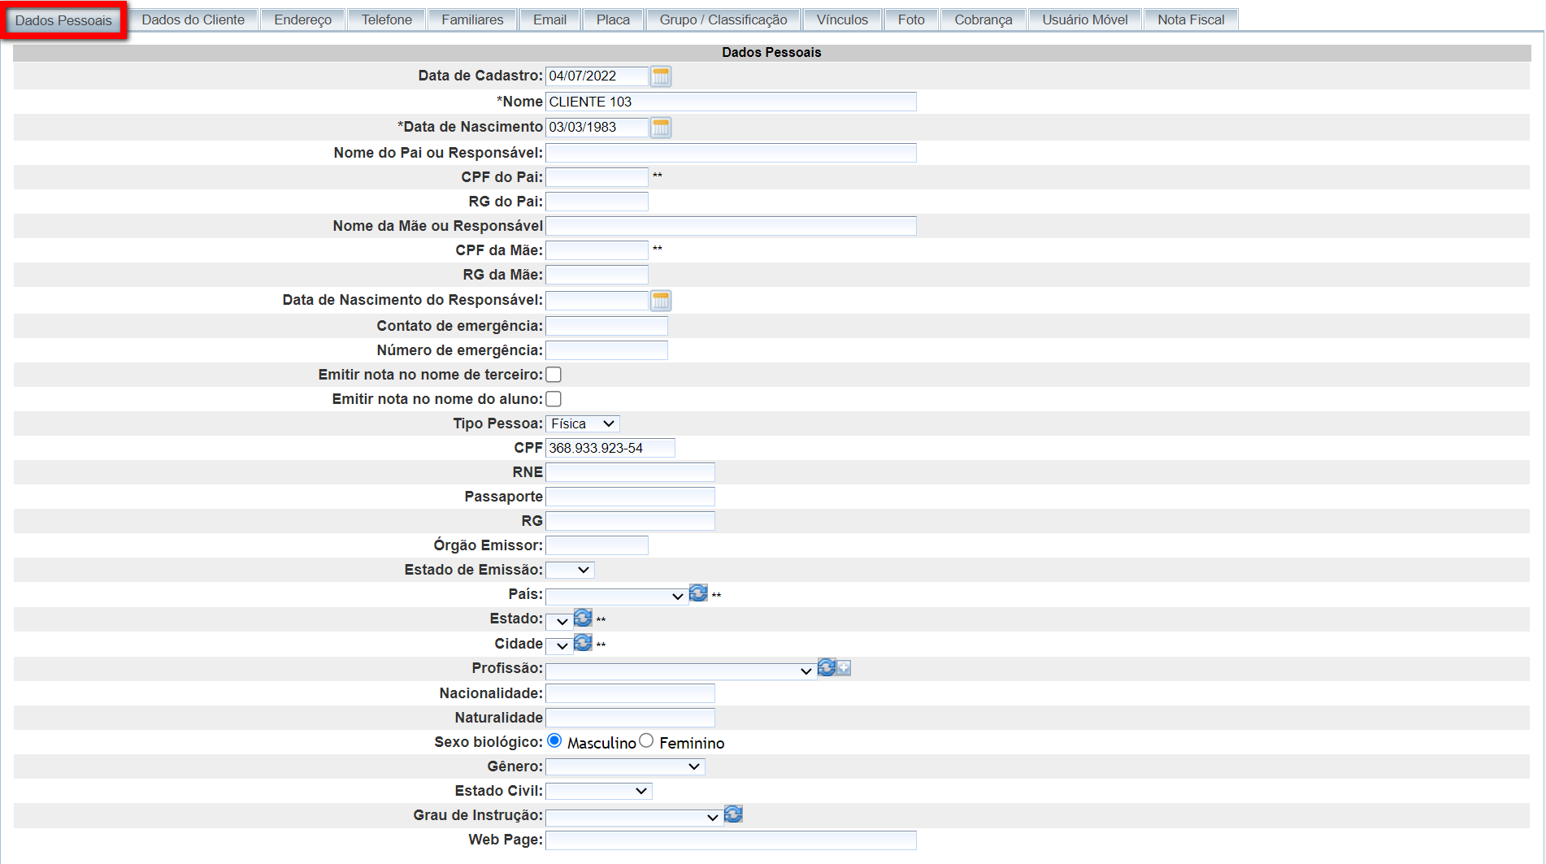
Task: Open the Cobrança tab
Action: (983, 20)
